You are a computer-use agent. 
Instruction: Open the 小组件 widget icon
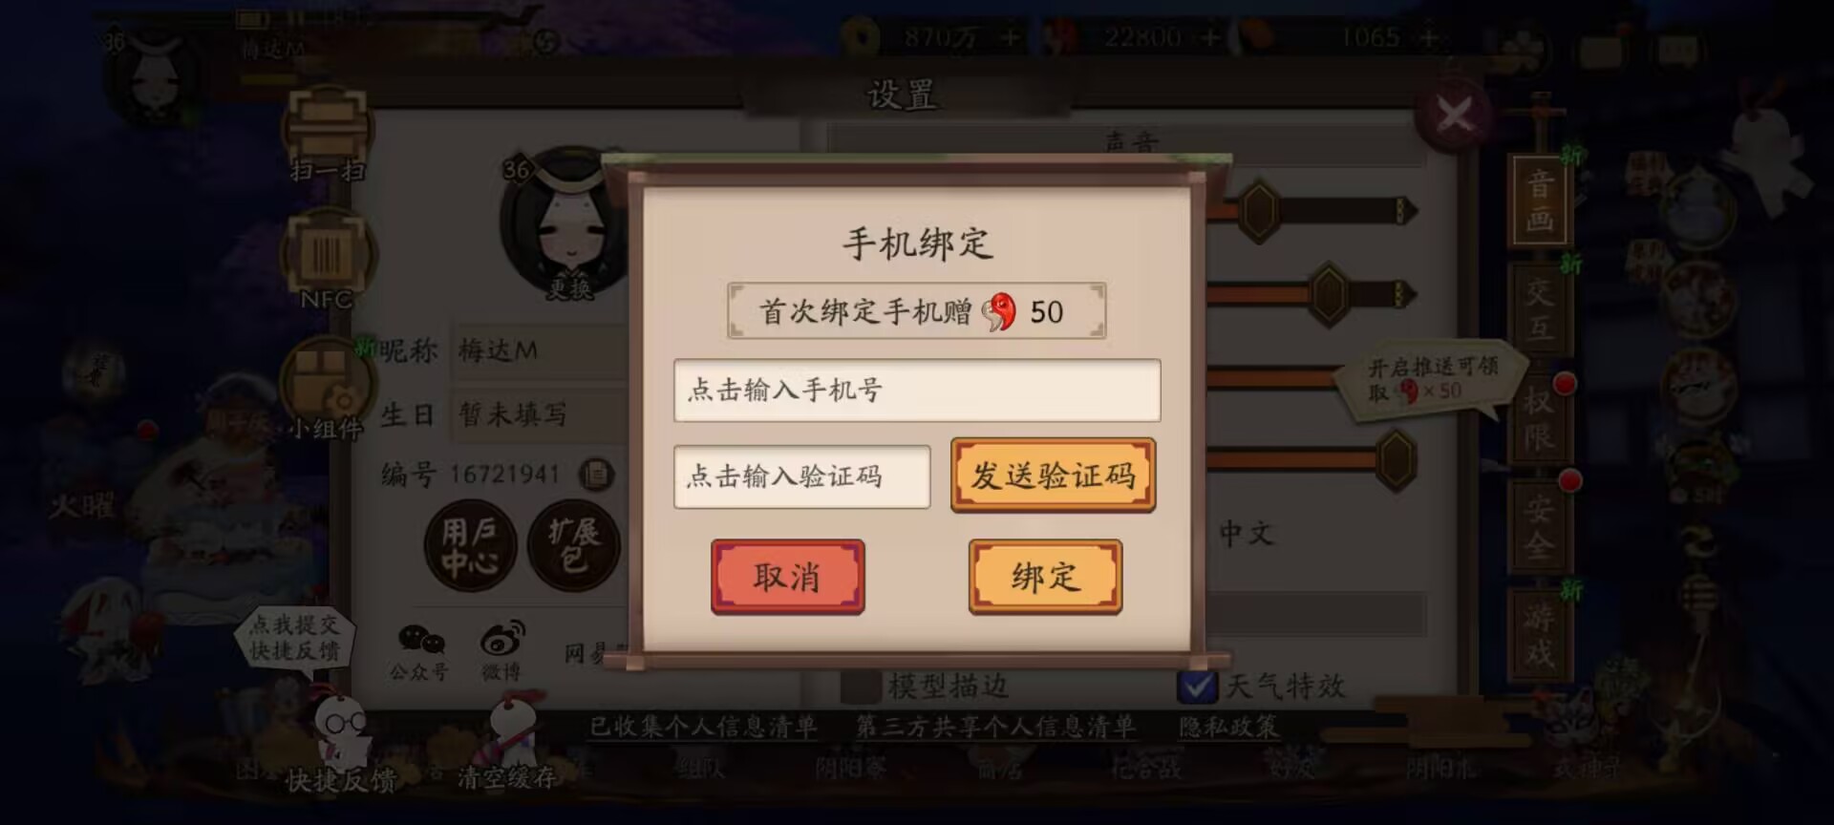pos(327,388)
